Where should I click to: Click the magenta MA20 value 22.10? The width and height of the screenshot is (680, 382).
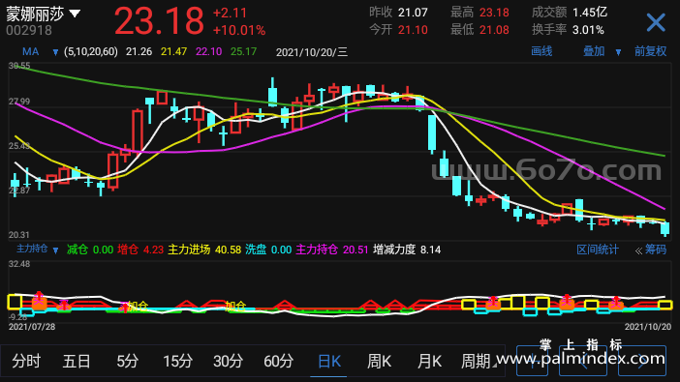(x=208, y=52)
